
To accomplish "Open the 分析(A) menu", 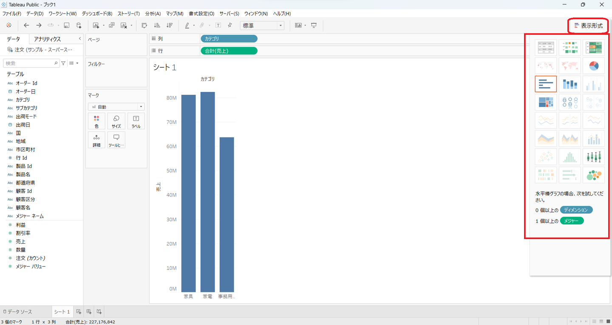I will (153, 14).
